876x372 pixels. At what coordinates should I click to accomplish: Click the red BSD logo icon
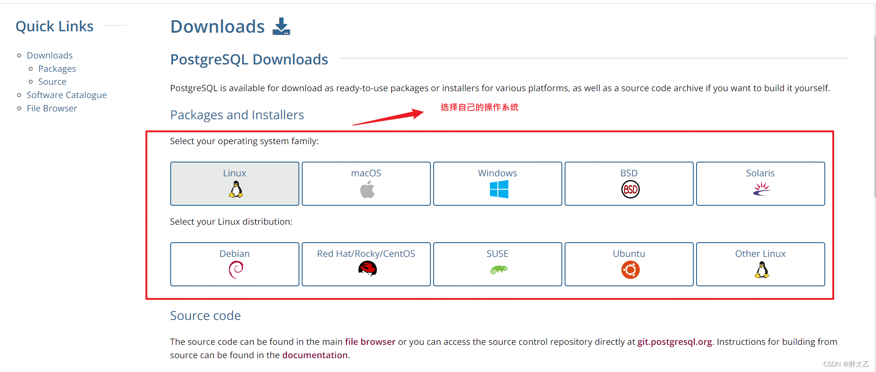click(630, 189)
